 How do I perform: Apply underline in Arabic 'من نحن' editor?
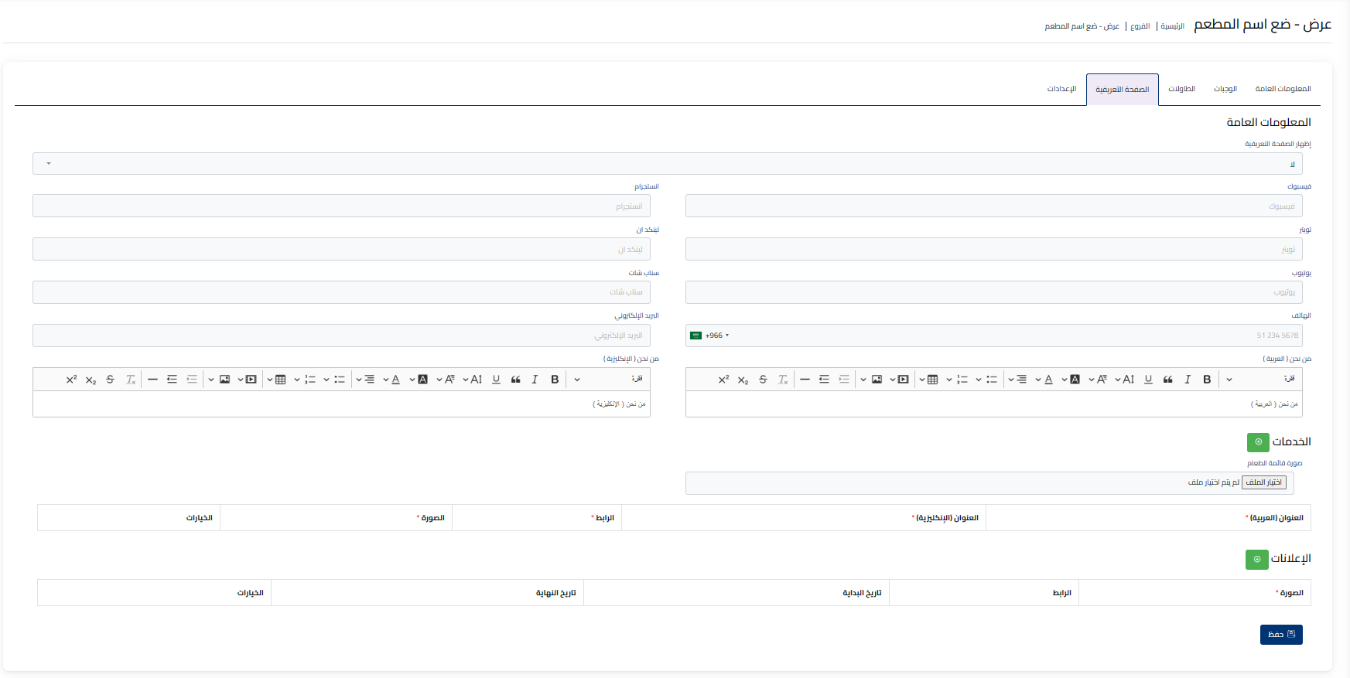pyautogui.click(x=1148, y=380)
